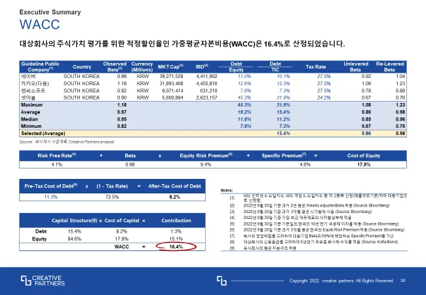
Task: Click the "Specific Premium" header
Action: pos(284,155)
